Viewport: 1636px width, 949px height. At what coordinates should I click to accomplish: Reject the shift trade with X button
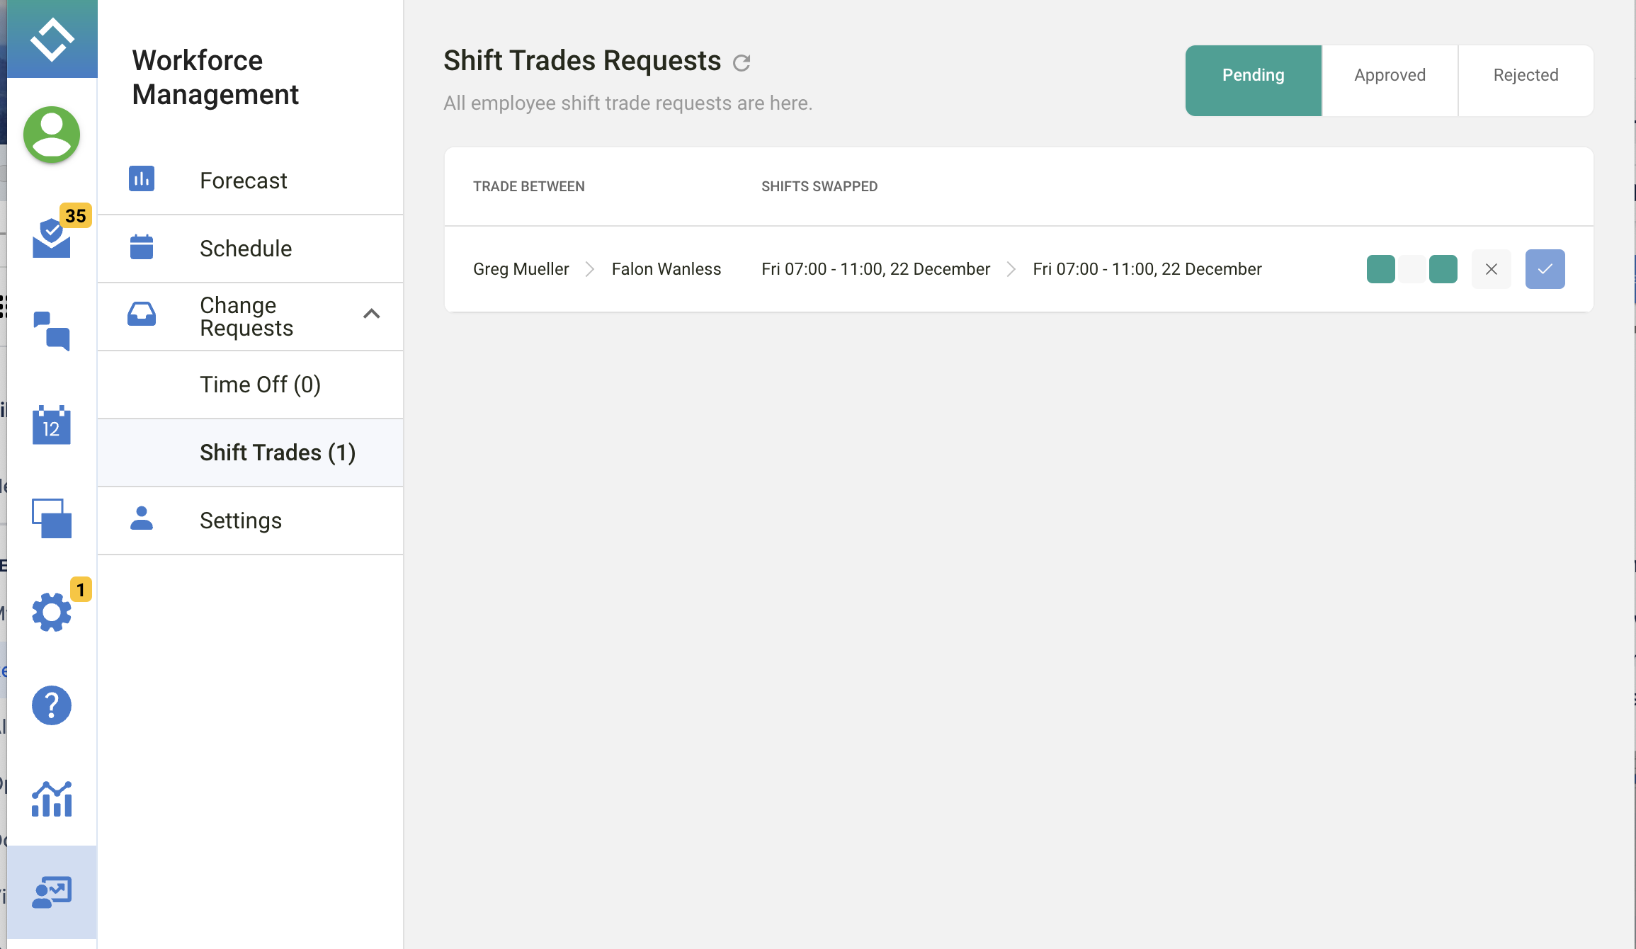(x=1491, y=269)
